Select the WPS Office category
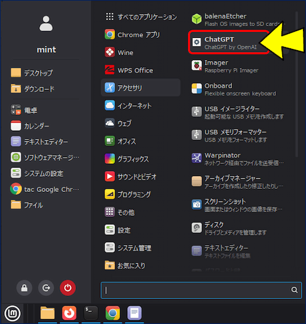Viewport: 306px width, 324px height. [x=141, y=70]
